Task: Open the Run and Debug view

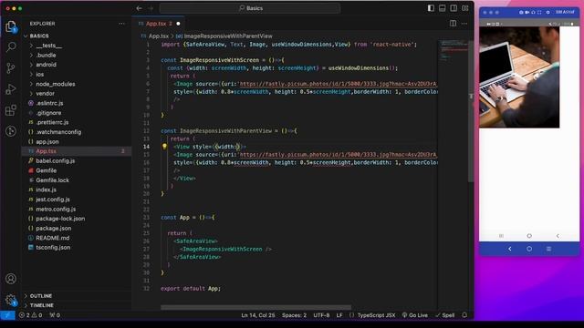Action: tap(11, 89)
